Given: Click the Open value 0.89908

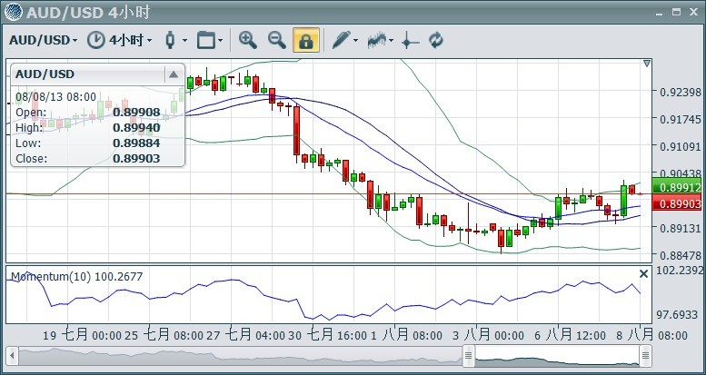Looking at the screenshot, I should click(x=136, y=112).
